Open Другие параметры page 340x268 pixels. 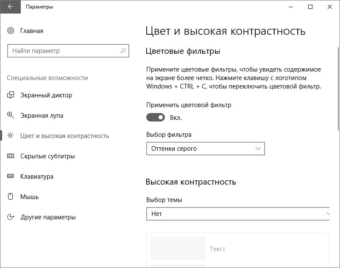(48, 217)
